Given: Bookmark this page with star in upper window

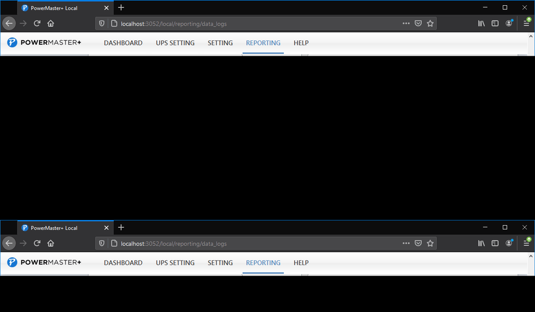Looking at the screenshot, I should pos(430,23).
